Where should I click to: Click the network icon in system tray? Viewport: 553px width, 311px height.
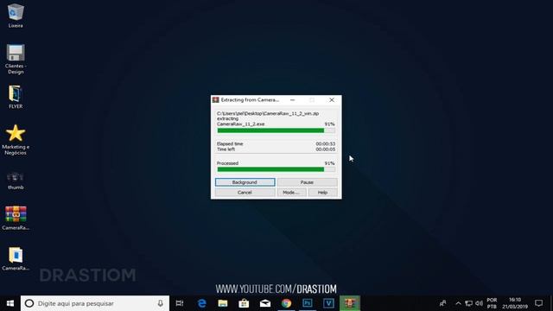click(x=468, y=303)
